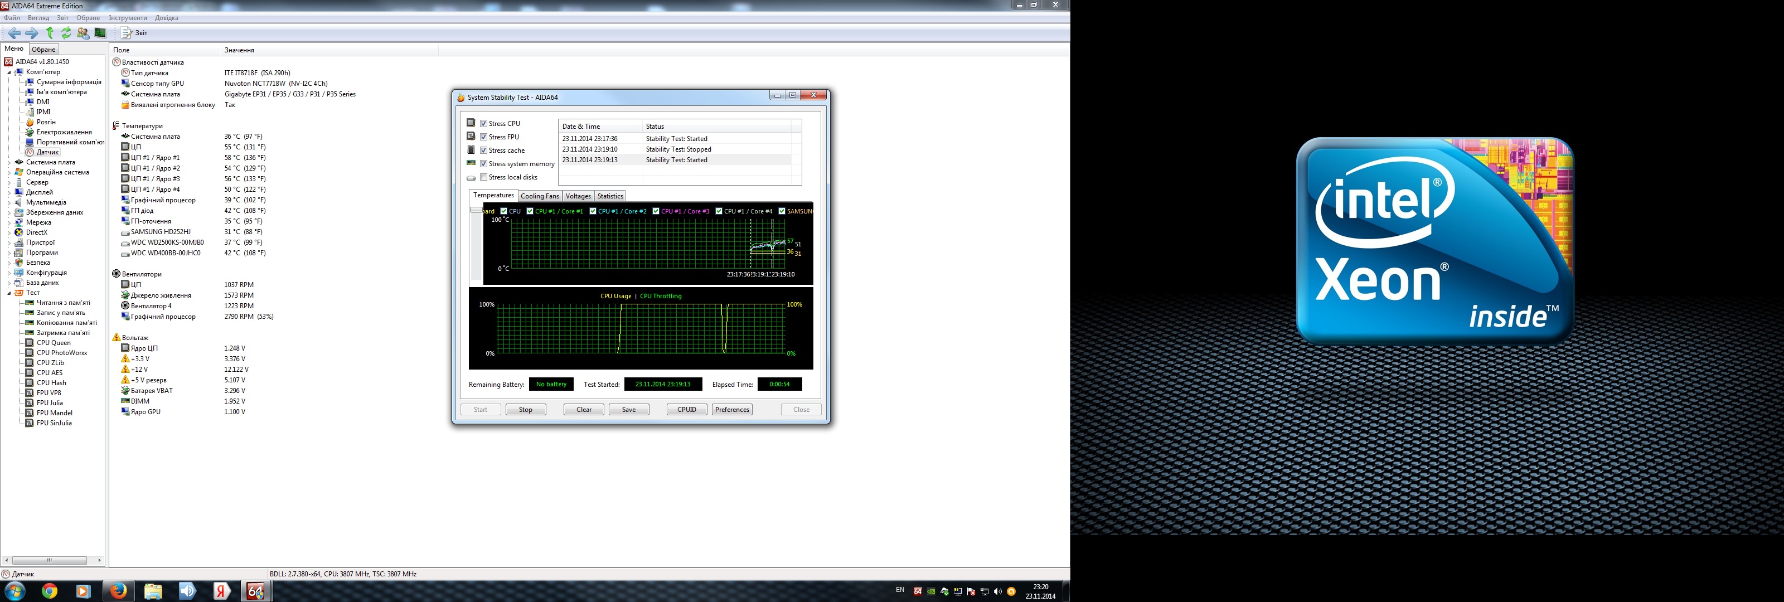Open Firefox from the taskbar
1784x602 pixels.
pos(118,591)
